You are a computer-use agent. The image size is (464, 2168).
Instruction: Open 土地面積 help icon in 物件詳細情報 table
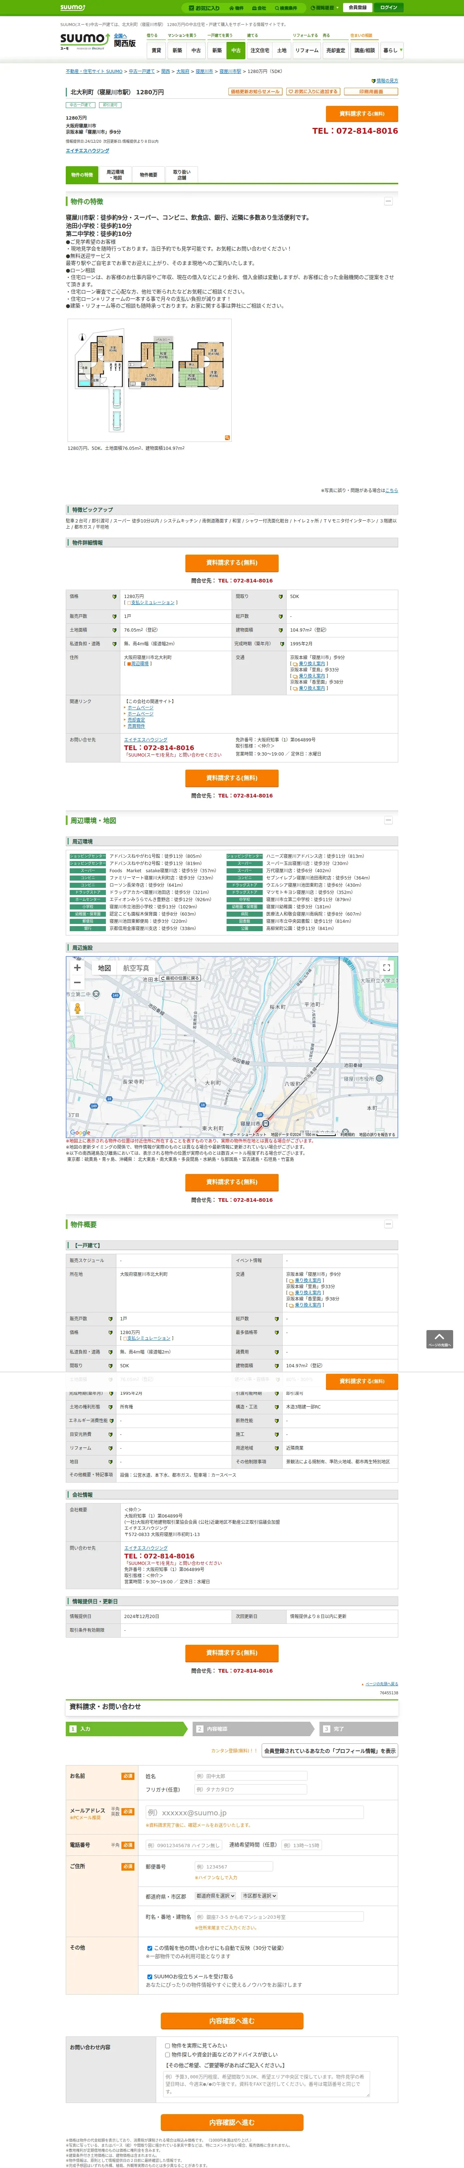click(x=115, y=631)
